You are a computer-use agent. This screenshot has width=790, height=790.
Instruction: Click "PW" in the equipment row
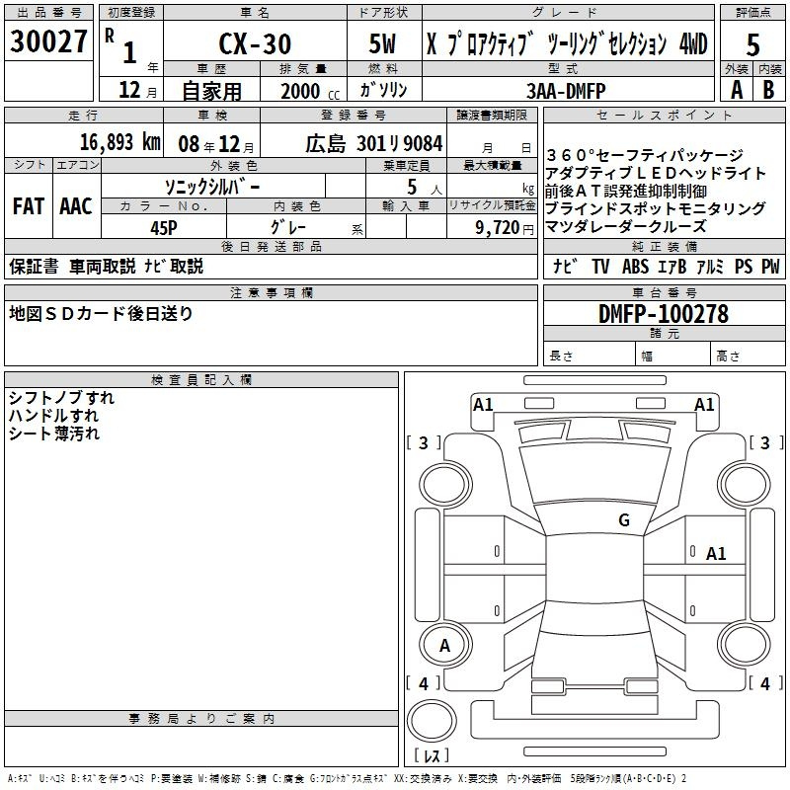[x=770, y=267]
